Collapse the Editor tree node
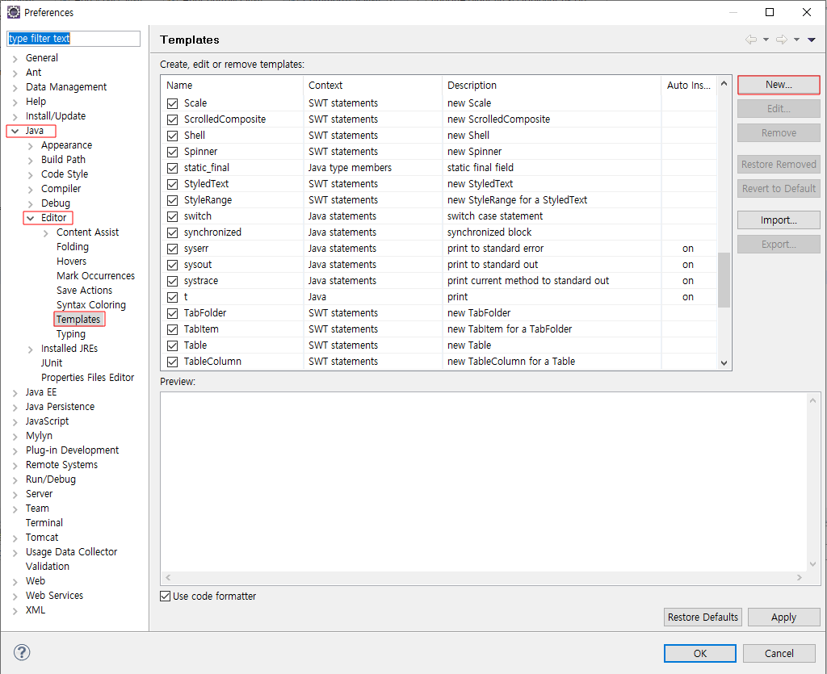Image resolution: width=827 pixels, height=674 pixels. coord(31,218)
